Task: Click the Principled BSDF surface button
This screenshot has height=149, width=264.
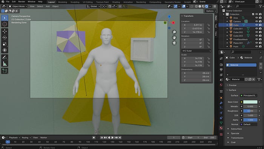Action: click(x=249, y=96)
